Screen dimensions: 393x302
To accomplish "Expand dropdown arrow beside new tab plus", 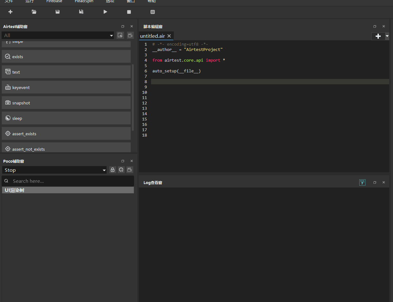I will pyautogui.click(x=387, y=36).
